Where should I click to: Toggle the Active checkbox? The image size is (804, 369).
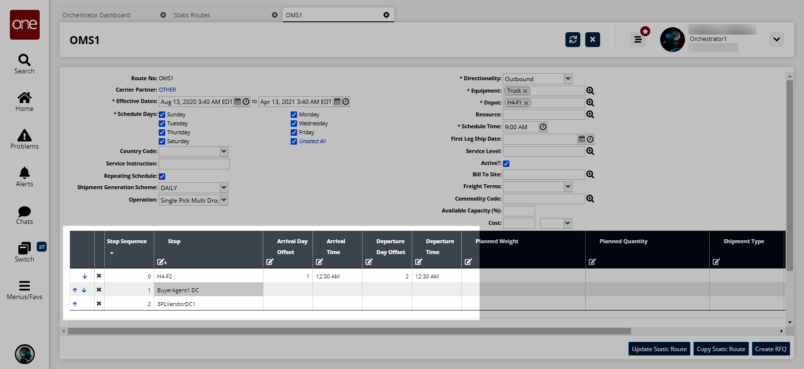point(506,163)
